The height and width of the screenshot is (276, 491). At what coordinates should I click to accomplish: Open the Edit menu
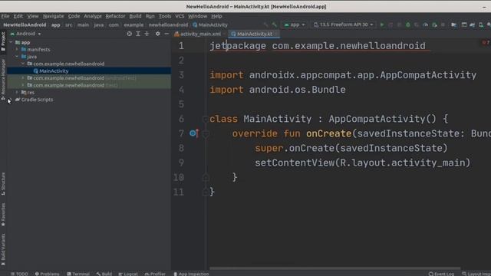tap(18, 16)
